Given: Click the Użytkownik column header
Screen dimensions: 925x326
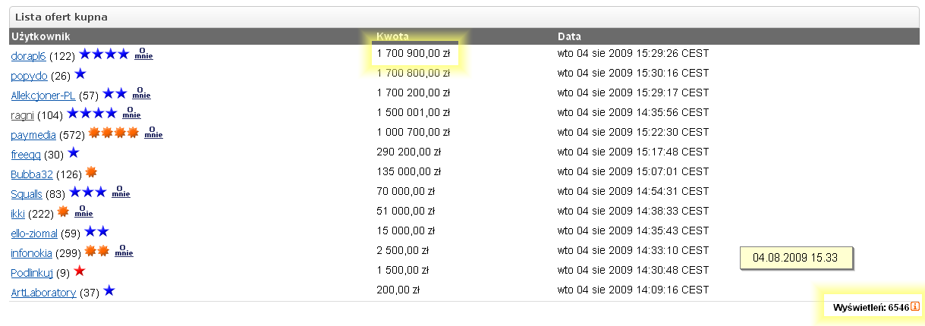Looking at the screenshot, I should (41, 36).
